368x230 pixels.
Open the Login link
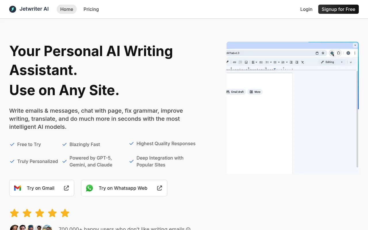[306, 9]
